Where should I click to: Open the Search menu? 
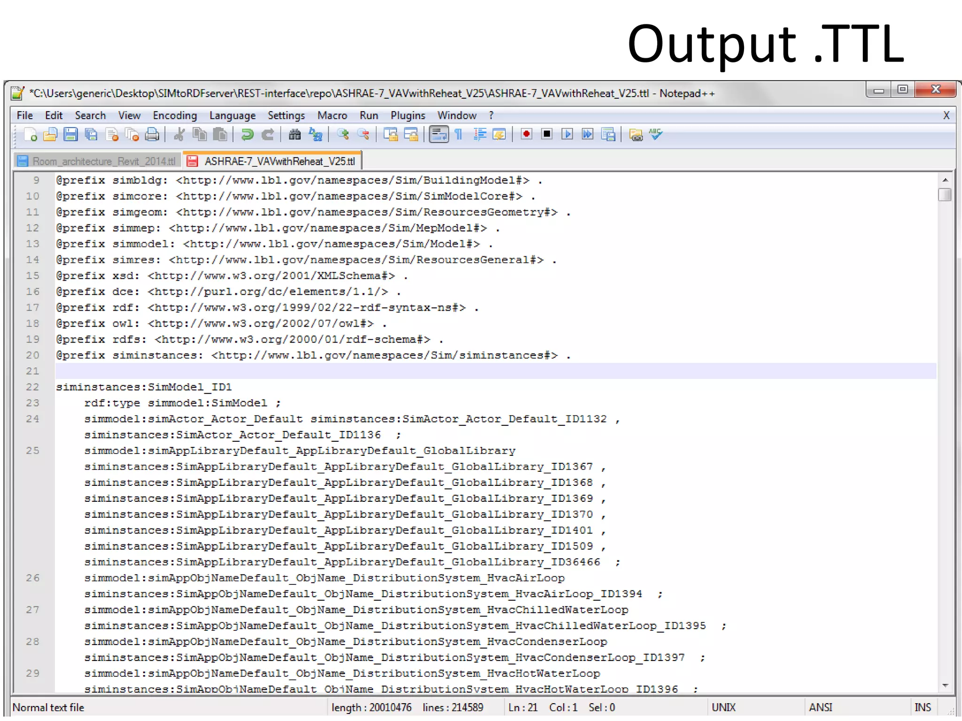click(90, 115)
